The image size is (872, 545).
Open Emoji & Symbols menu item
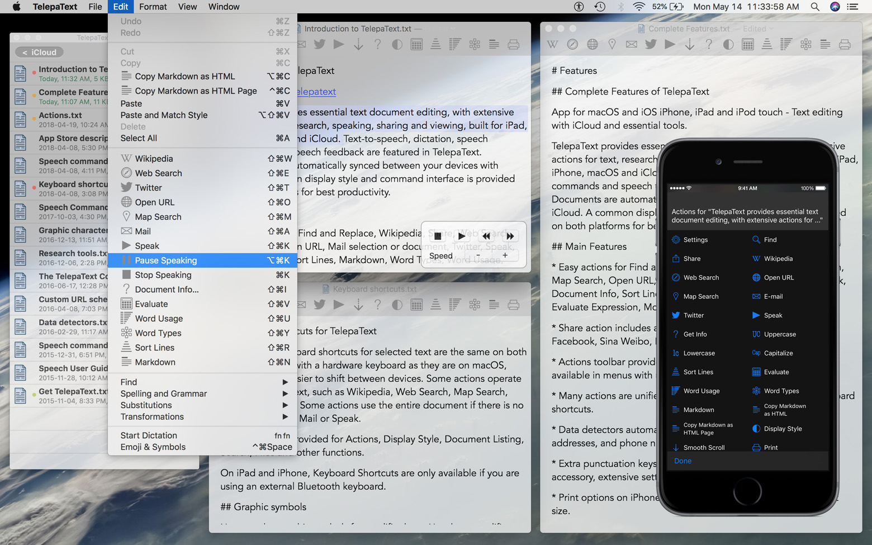click(x=202, y=447)
